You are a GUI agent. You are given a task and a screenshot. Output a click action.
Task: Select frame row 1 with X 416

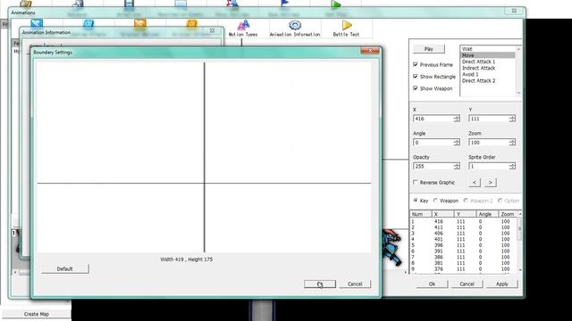[x=463, y=221]
